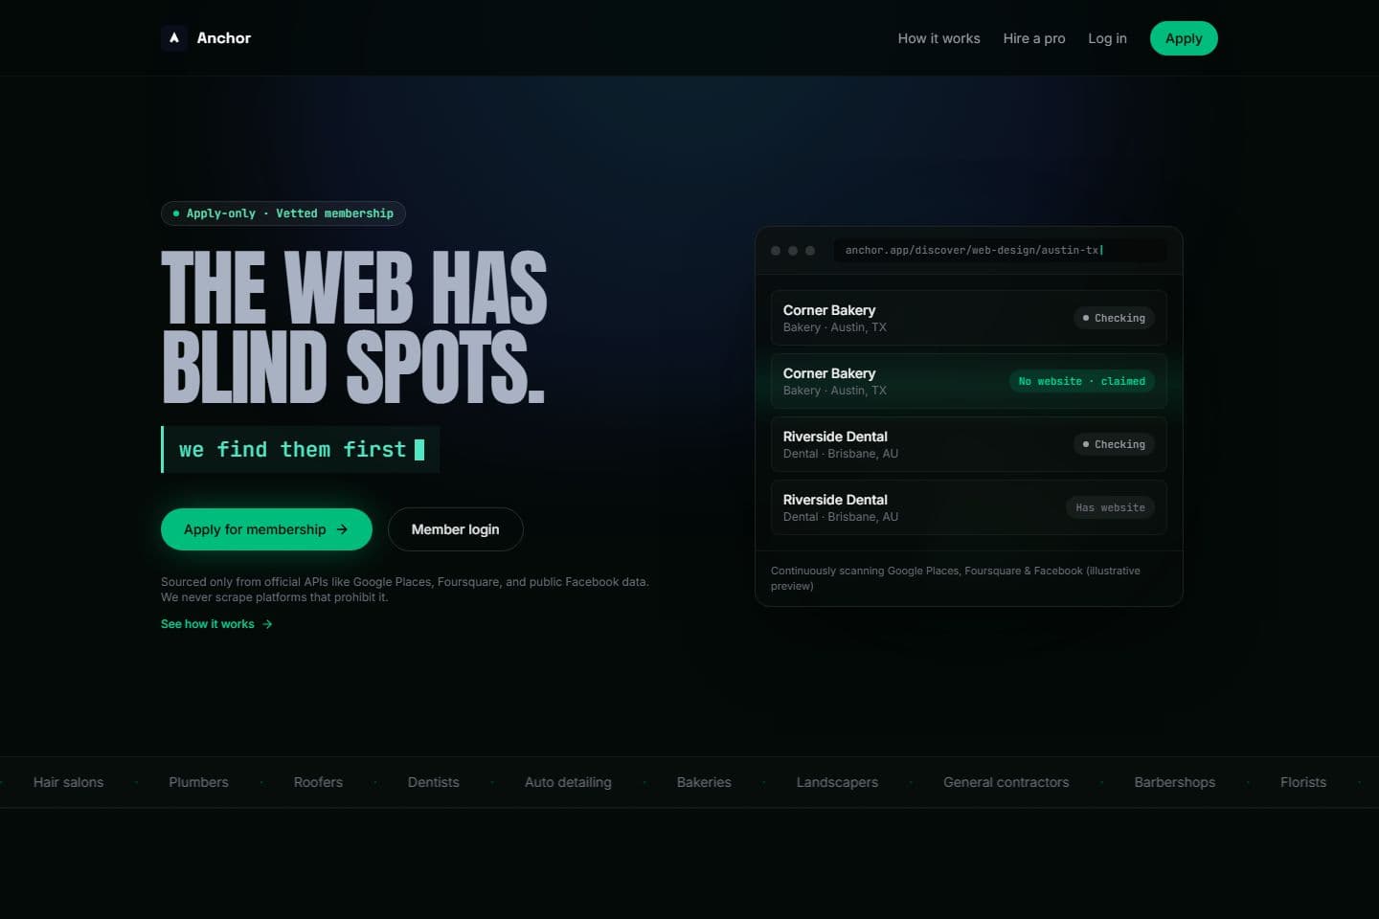1379x919 pixels.
Task: Select Riverside Dental row with Has website
Action: 969,507
